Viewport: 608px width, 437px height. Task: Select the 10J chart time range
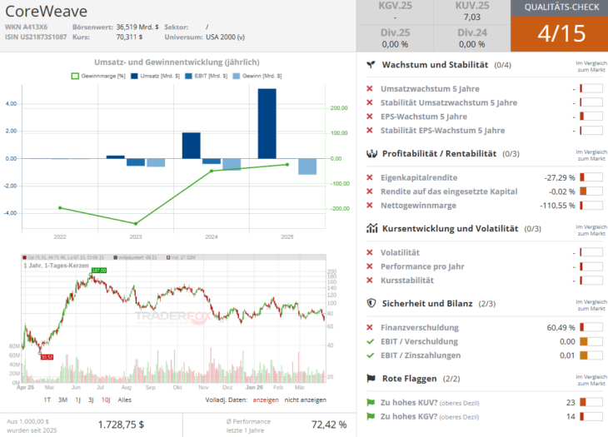[x=105, y=400]
